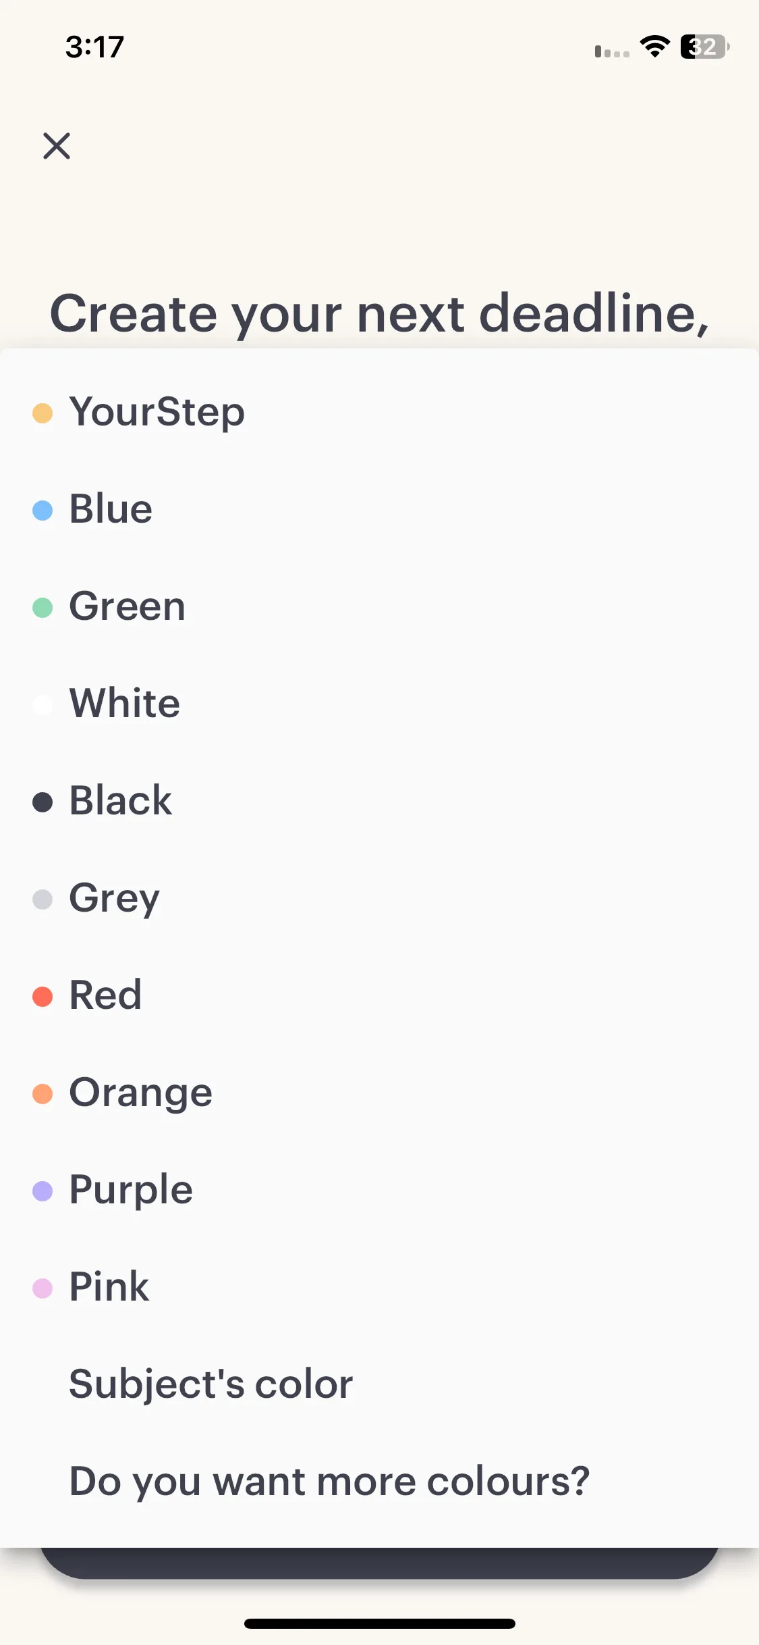Select White as the color
The height and width of the screenshot is (1645, 759).
tap(379, 704)
